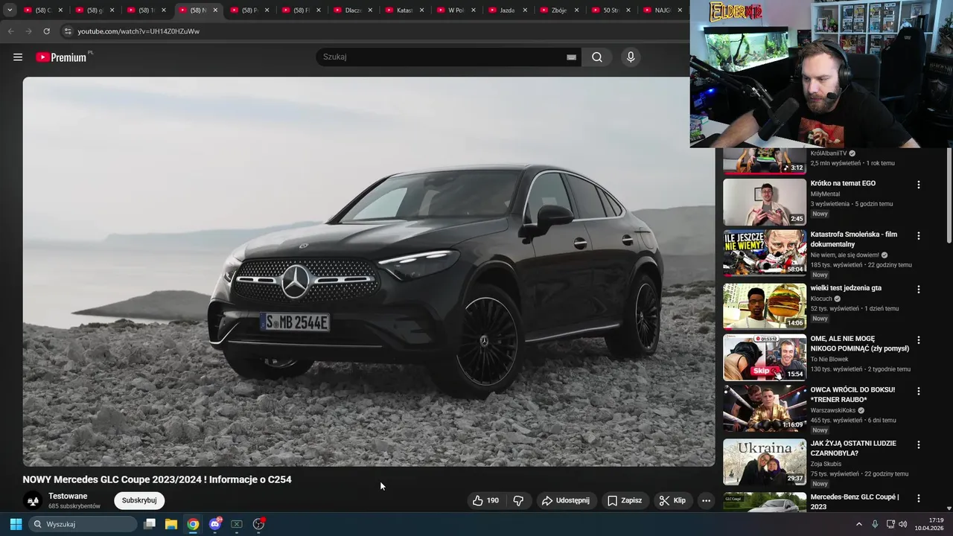Open Google Chrome taskbar icon

click(193, 524)
